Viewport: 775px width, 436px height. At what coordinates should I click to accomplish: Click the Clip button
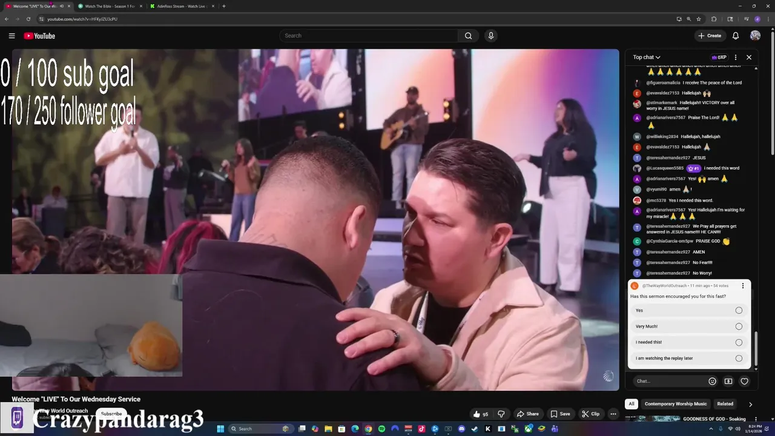[590, 414]
